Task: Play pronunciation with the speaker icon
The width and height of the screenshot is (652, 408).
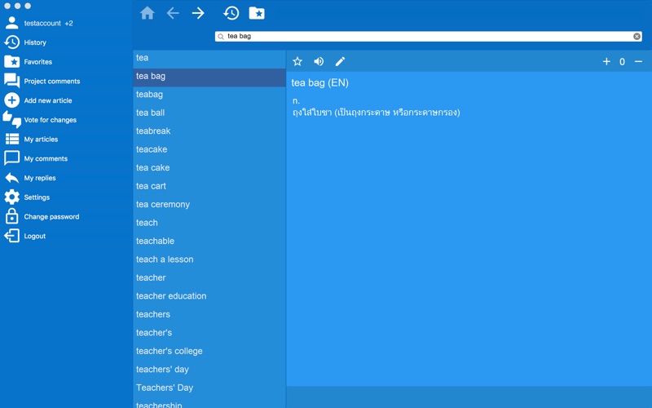Action: click(319, 62)
